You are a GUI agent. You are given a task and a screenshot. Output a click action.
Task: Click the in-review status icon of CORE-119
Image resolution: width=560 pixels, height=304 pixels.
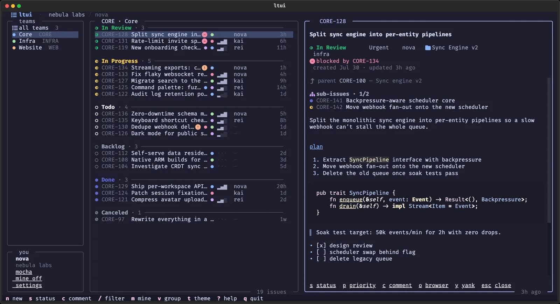click(x=97, y=48)
